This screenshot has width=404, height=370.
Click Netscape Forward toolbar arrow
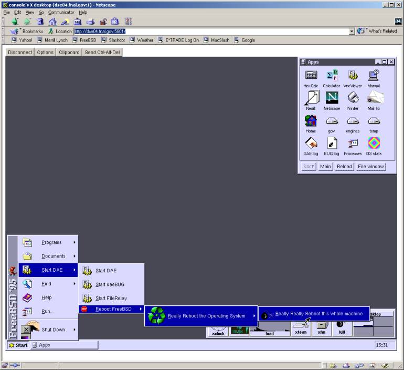(x=27, y=22)
